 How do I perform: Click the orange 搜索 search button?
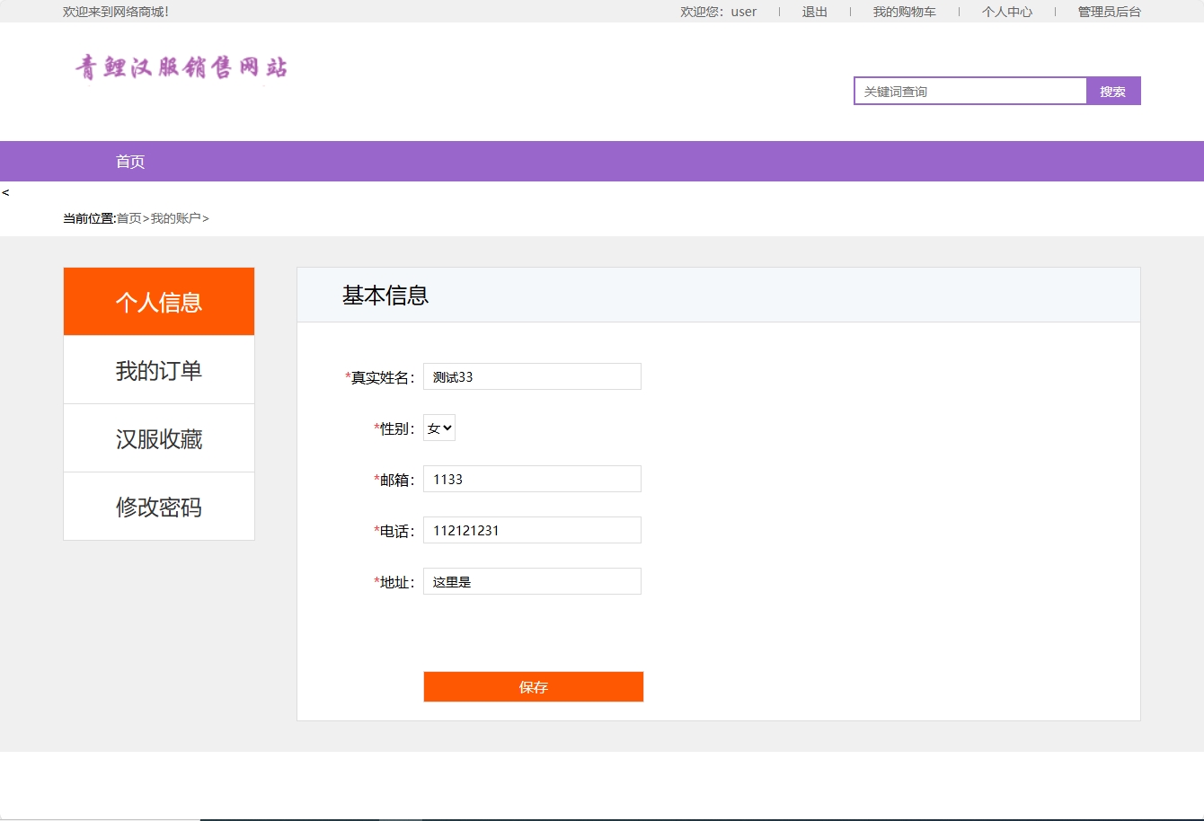point(1113,90)
